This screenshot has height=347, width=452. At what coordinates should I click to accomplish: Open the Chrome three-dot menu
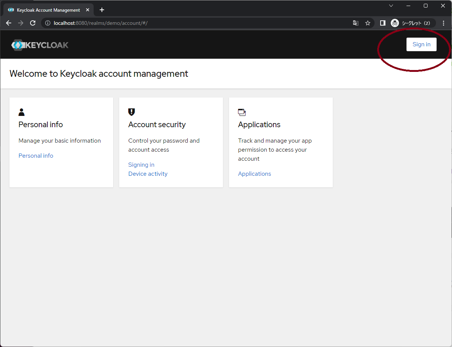[444, 23]
